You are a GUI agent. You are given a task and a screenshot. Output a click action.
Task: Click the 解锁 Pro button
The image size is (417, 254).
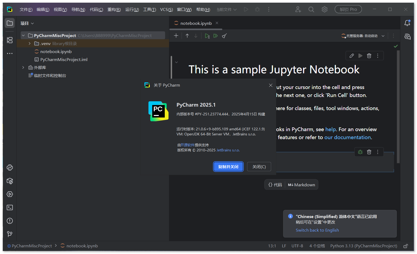tap(348, 9)
